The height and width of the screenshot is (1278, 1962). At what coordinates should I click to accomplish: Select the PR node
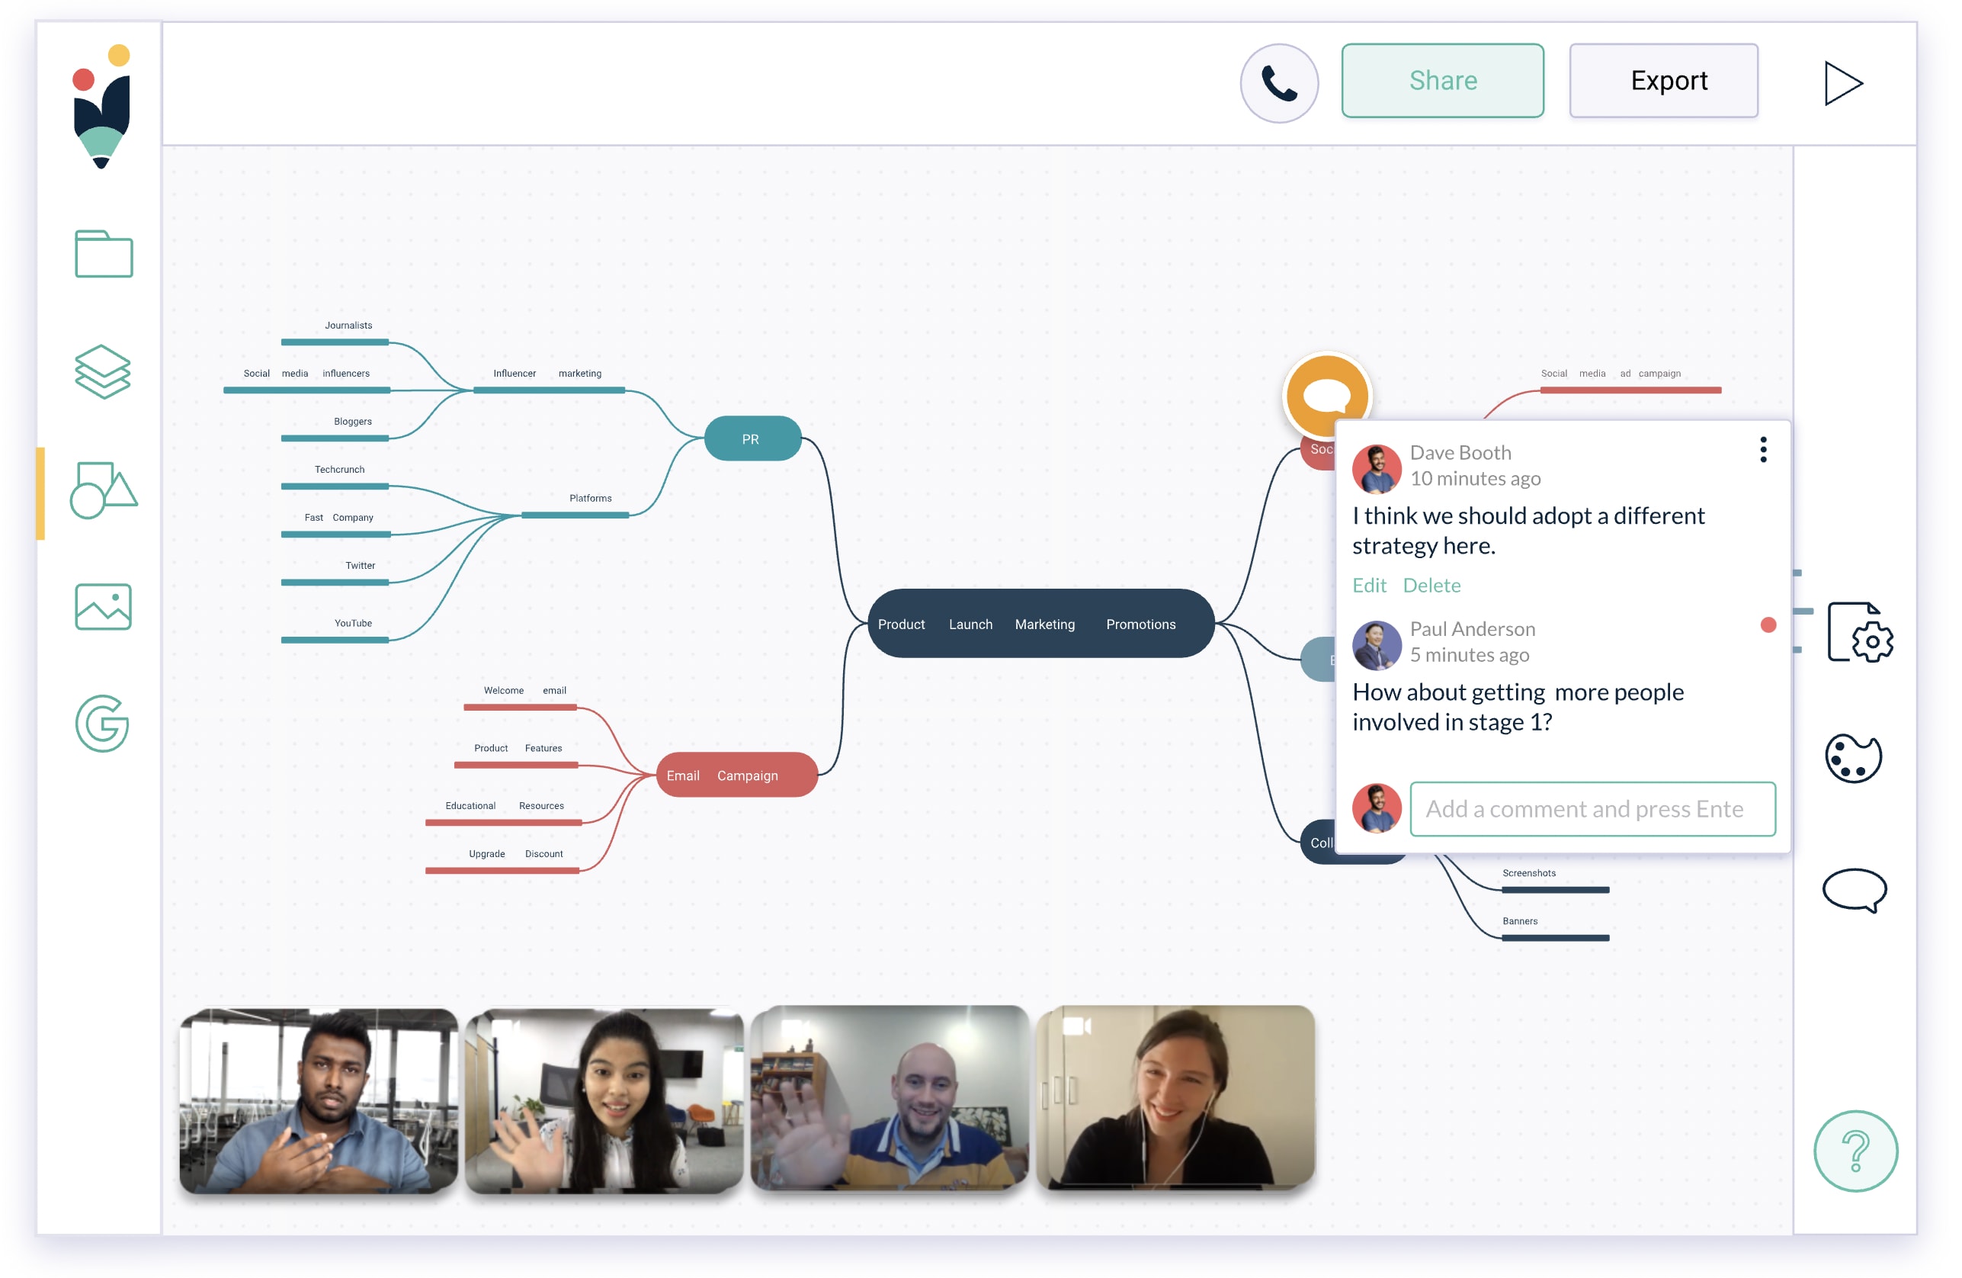pyautogui.click(x=752, y=438)
